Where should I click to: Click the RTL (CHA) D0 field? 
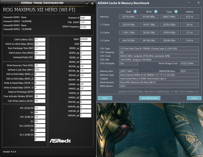click(x=40, y=108)
